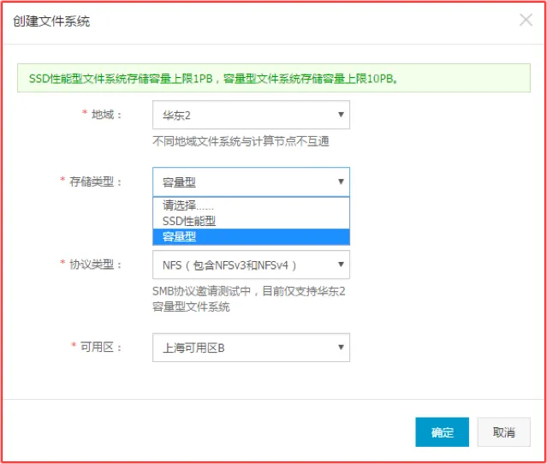Click the 地域 field label
Screen dimensions: 547x464
(105, 115)
